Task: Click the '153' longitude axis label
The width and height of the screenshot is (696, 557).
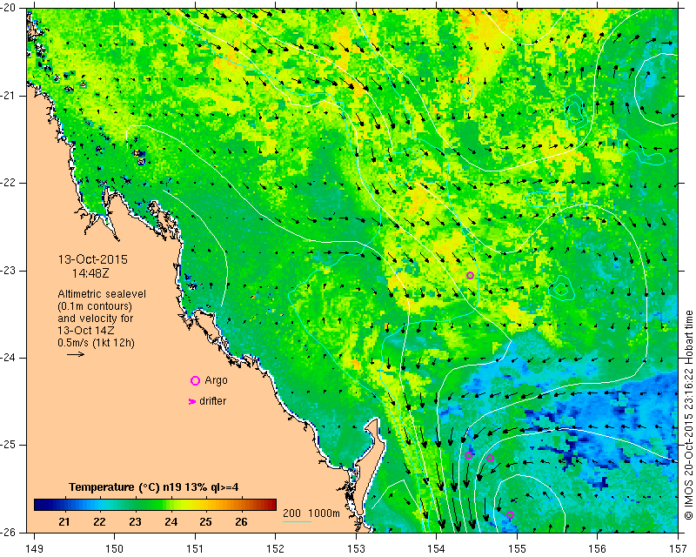Action: click(x=356, y=549)
